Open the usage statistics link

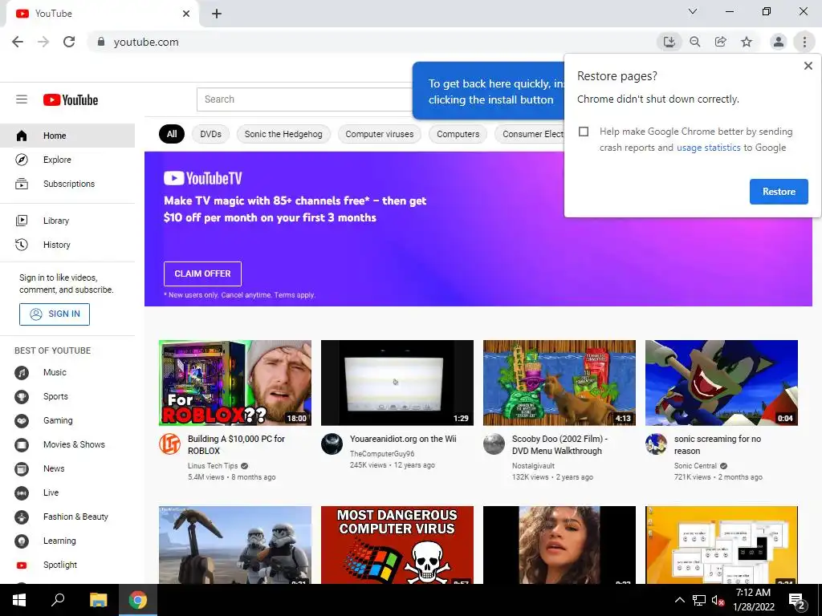coord(708,148)
